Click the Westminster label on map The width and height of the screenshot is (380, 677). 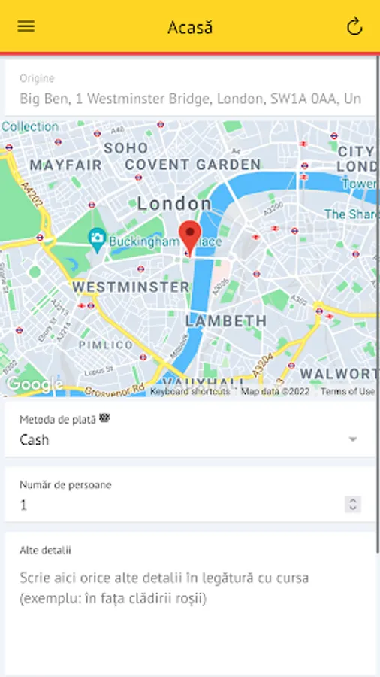point(131,287)
